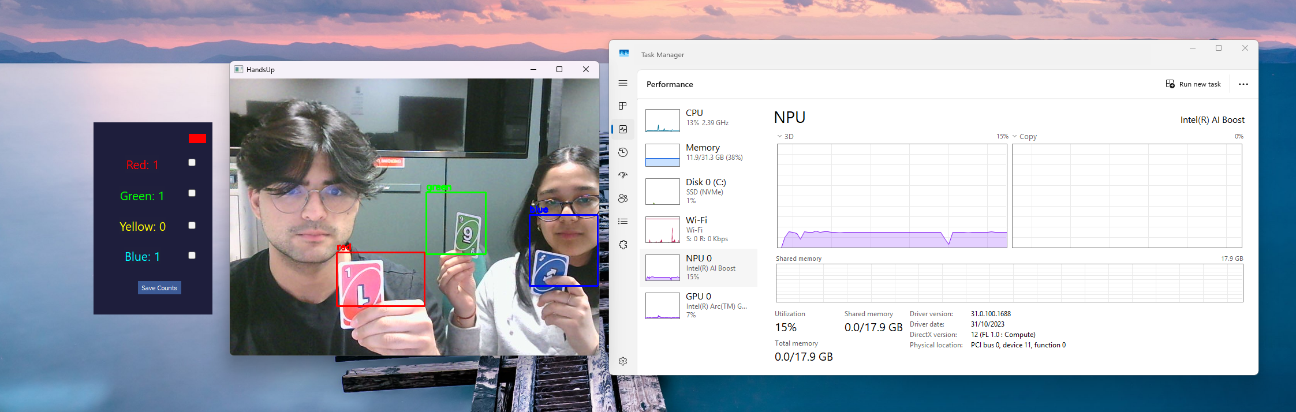
Task: Toggle the Blue count checkbox
Action: 192,256
